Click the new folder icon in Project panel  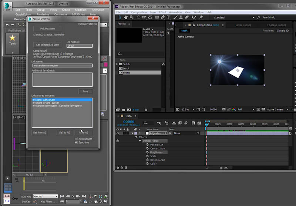click(124, 110)
